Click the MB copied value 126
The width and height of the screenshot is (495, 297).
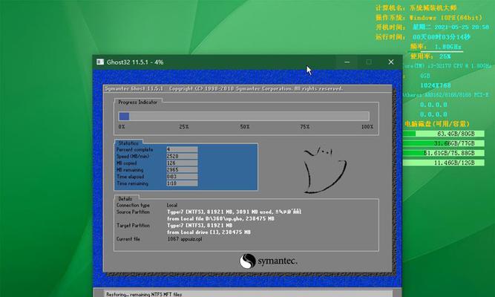[182, 163]
